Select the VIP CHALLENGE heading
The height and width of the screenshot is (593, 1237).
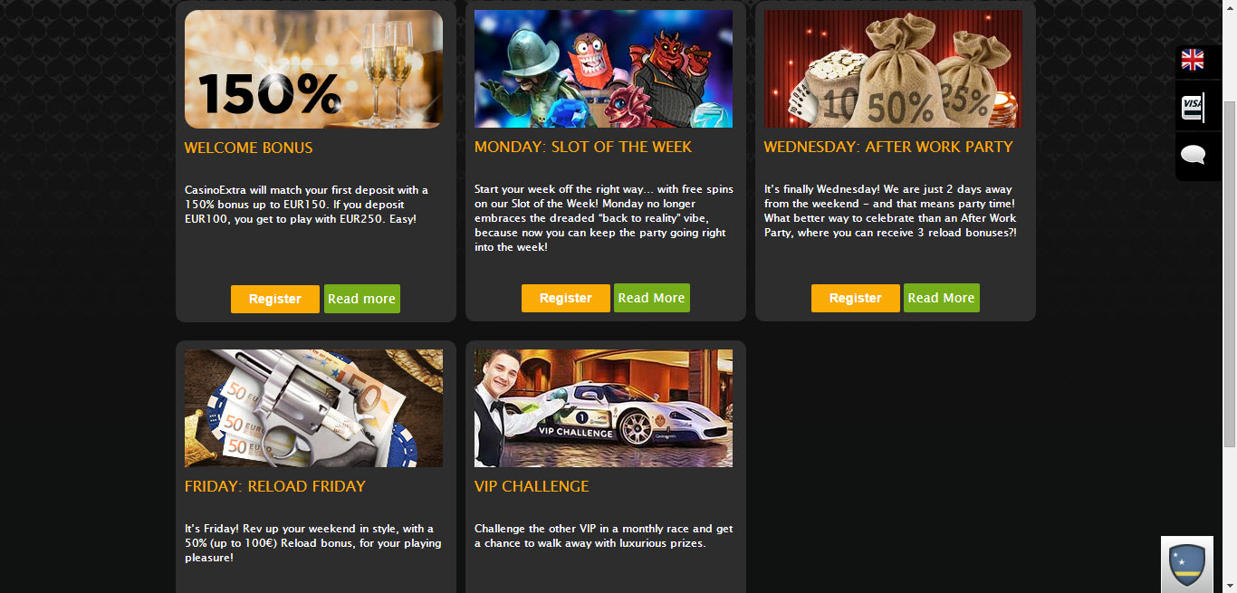(x=532, y=486)
